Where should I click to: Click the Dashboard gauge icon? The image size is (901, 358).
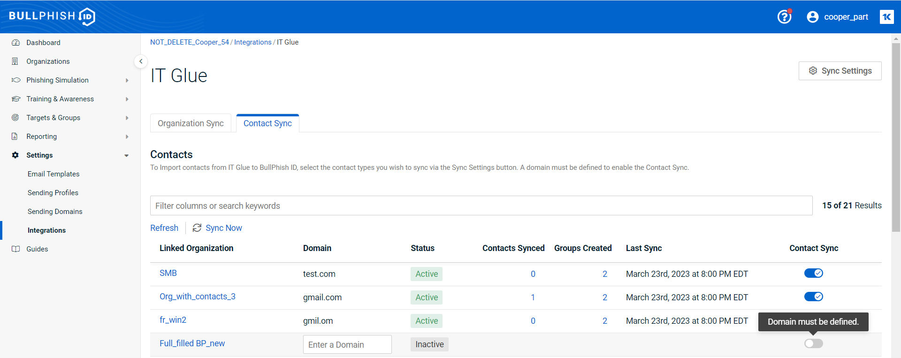tap(15, 43)
